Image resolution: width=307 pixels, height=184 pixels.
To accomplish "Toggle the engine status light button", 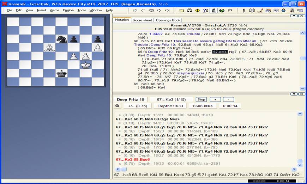I will click(117, 106).
